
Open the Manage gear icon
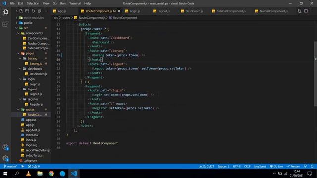(5, 158)
